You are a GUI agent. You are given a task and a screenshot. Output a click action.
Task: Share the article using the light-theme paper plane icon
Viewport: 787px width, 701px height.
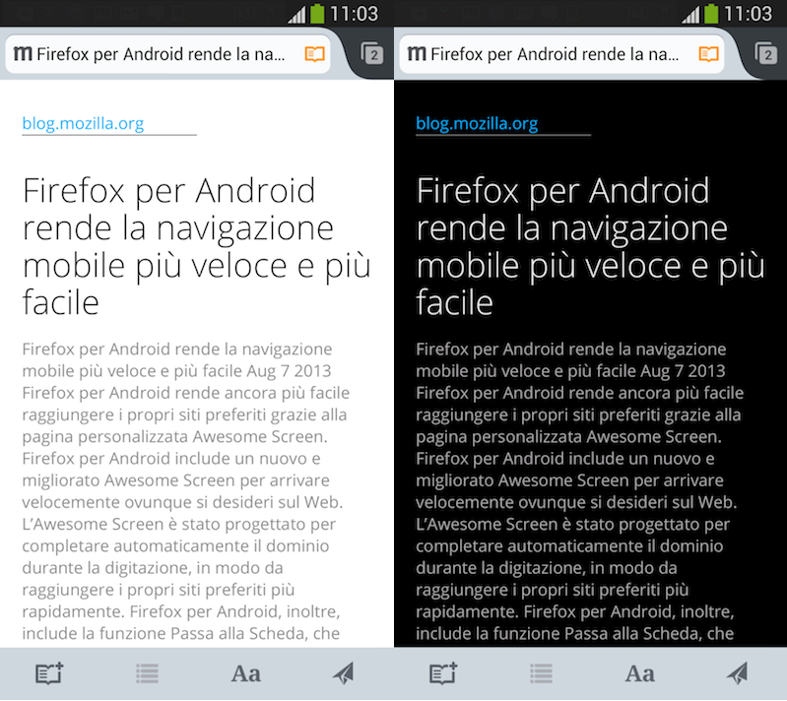point(343,673)
